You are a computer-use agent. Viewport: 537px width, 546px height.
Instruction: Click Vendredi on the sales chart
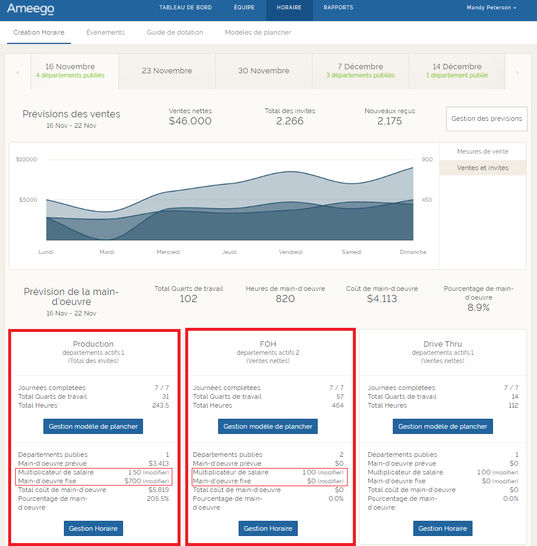291,252
